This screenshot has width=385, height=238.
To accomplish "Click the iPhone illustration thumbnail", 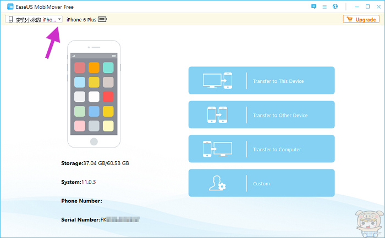I will pos(94,94).
